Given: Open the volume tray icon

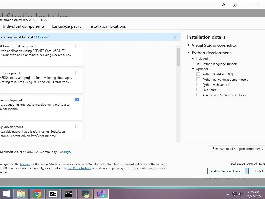Looking at the screenshot, I should click(x=240, y=194).
